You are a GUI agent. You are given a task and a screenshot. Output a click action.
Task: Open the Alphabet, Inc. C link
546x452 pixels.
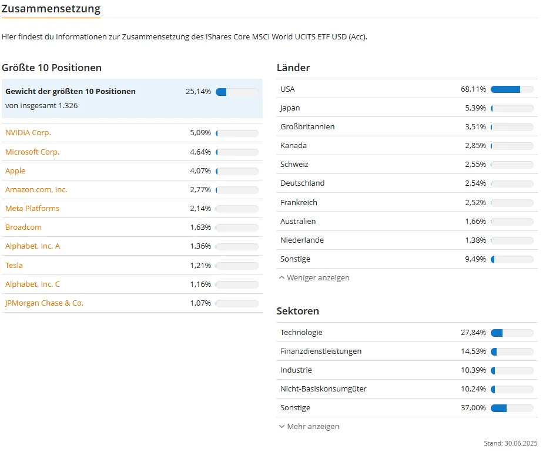coord(33,284)
